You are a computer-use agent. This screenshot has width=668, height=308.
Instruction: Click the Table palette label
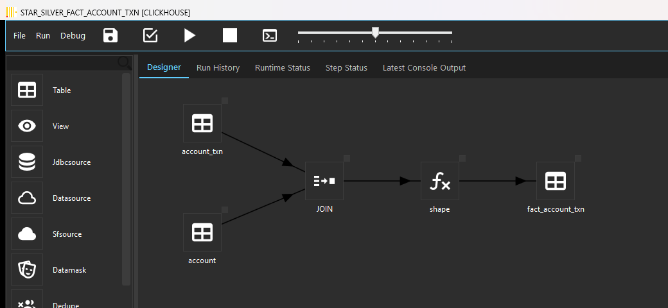pyautogui.click(x=62, y=90)
